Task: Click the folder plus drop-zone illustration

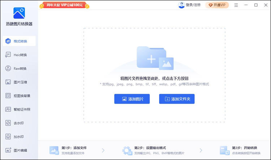Action: 155,58
